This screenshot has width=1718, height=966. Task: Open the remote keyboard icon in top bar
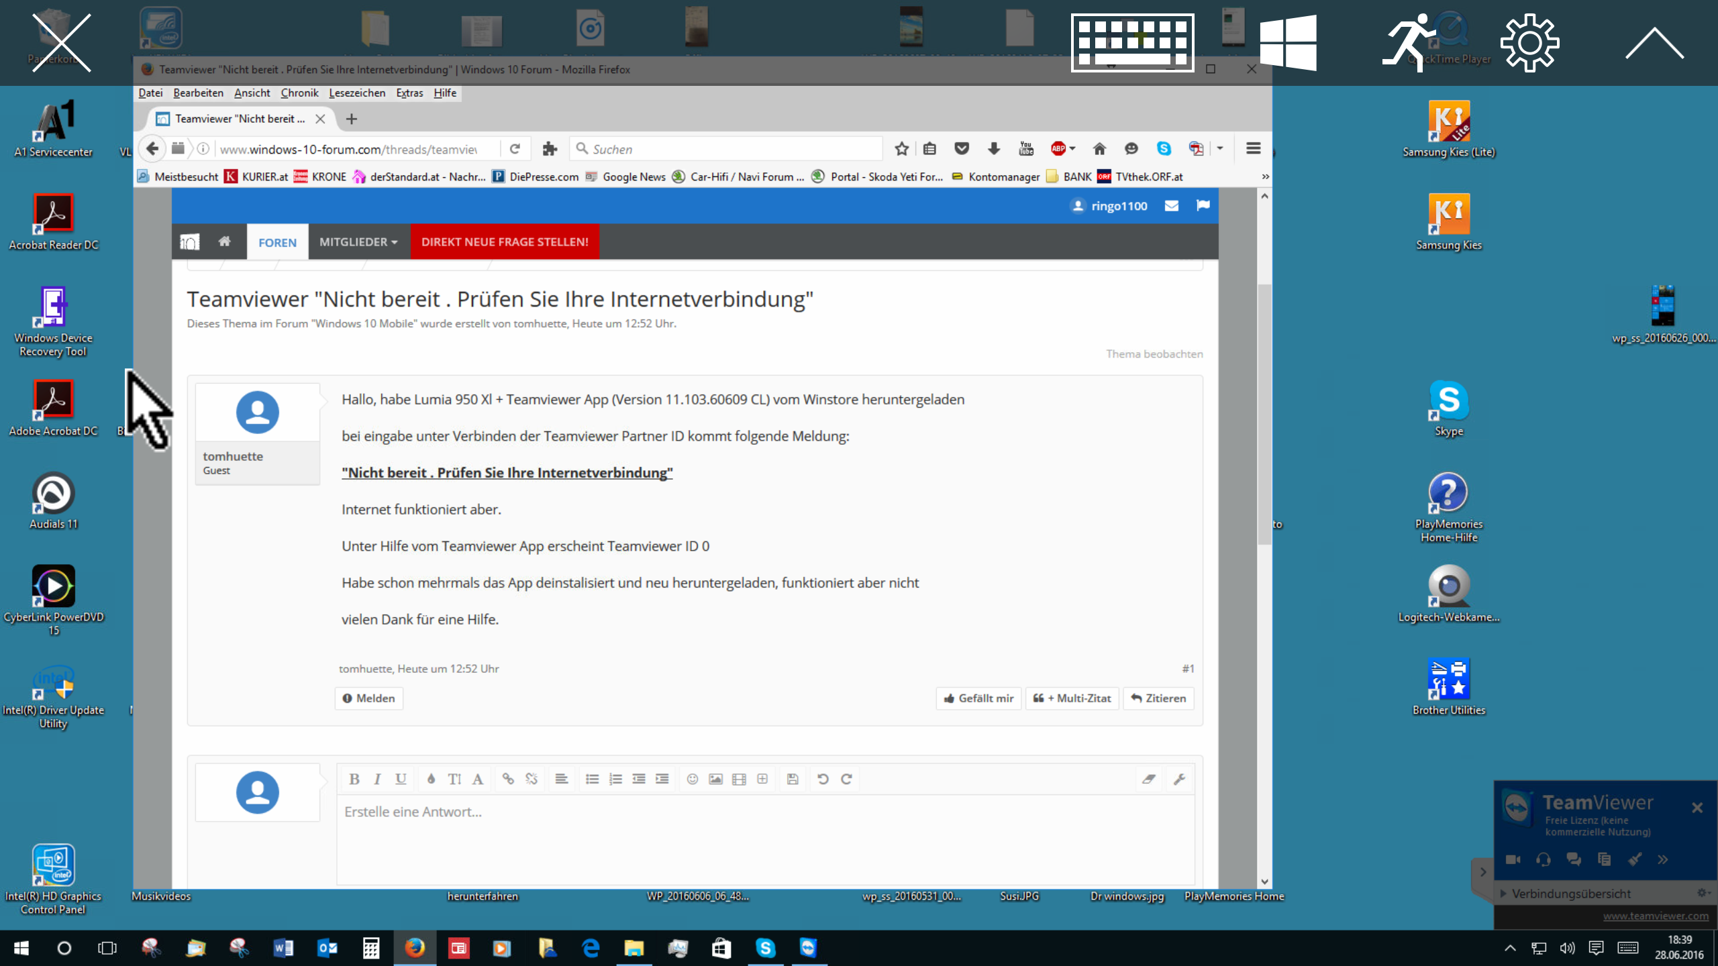click(1133, 43)
